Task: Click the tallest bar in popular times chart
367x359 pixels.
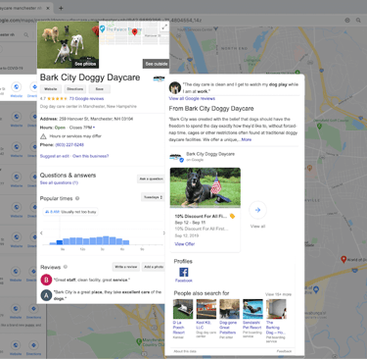Action: click(106, 240)
